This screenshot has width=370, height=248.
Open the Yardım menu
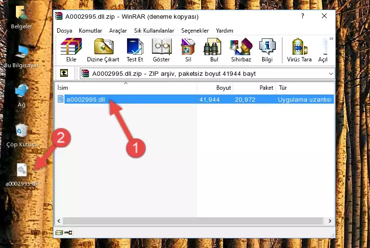224,31
